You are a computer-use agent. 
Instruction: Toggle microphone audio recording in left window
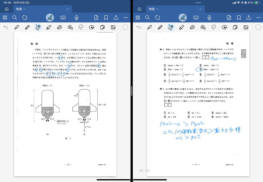[x=77, y=18]
